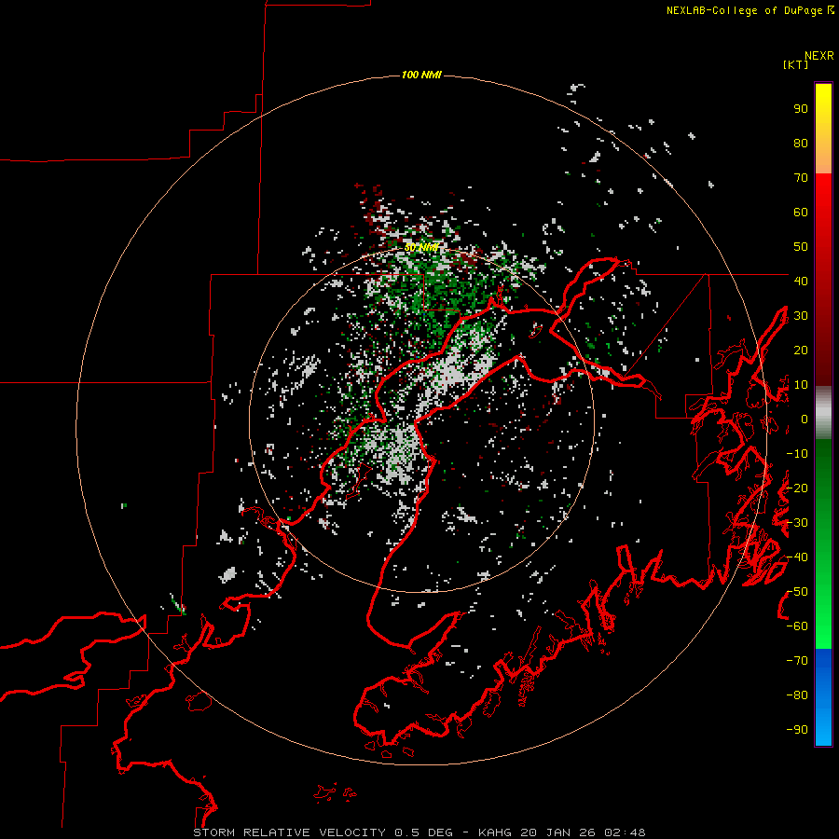Click the -90 value on the velocity scale
Screen dimensions: 839x839
coord(797,730)
